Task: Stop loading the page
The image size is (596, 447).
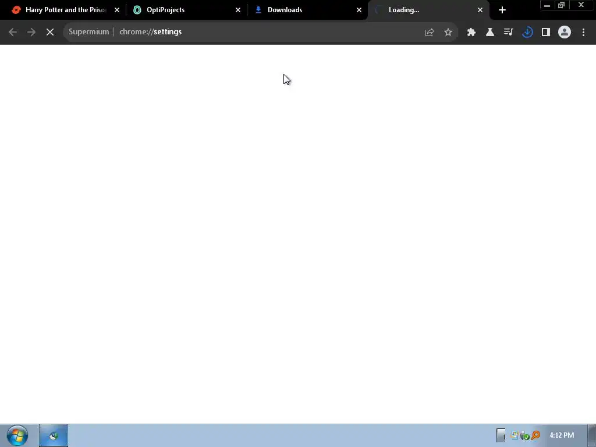Action: [50, 32]
